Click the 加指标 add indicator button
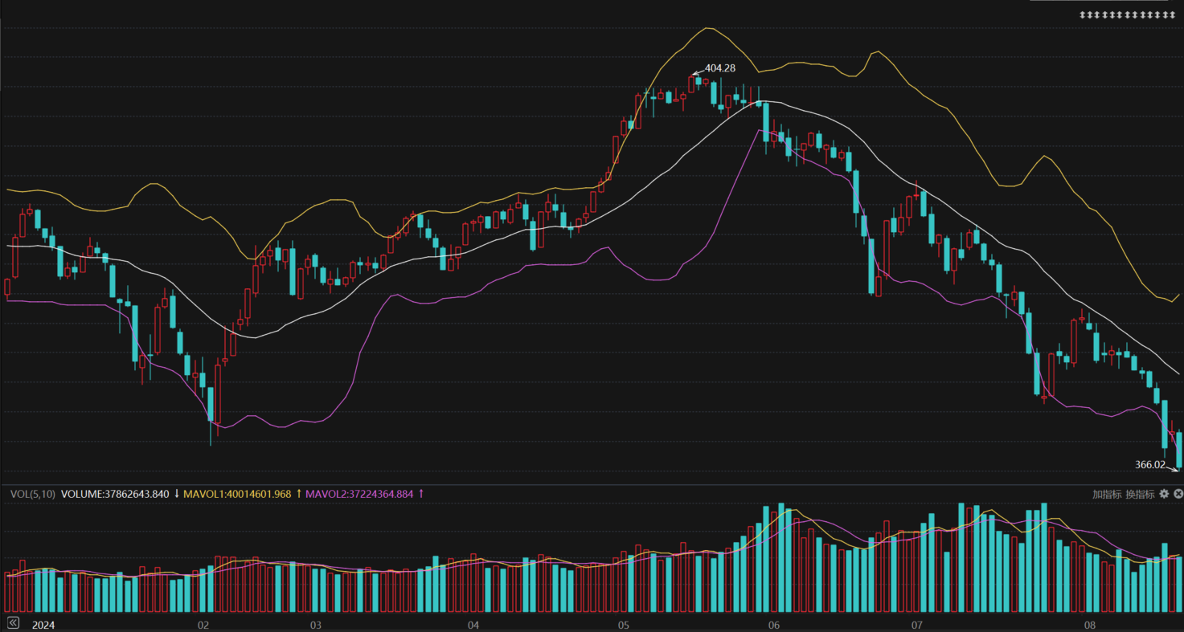This screenshot has width=1184, height=632. (x=1106, y=494)
